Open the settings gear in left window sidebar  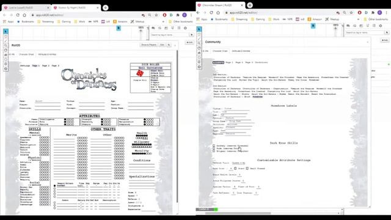coord(185,28)
